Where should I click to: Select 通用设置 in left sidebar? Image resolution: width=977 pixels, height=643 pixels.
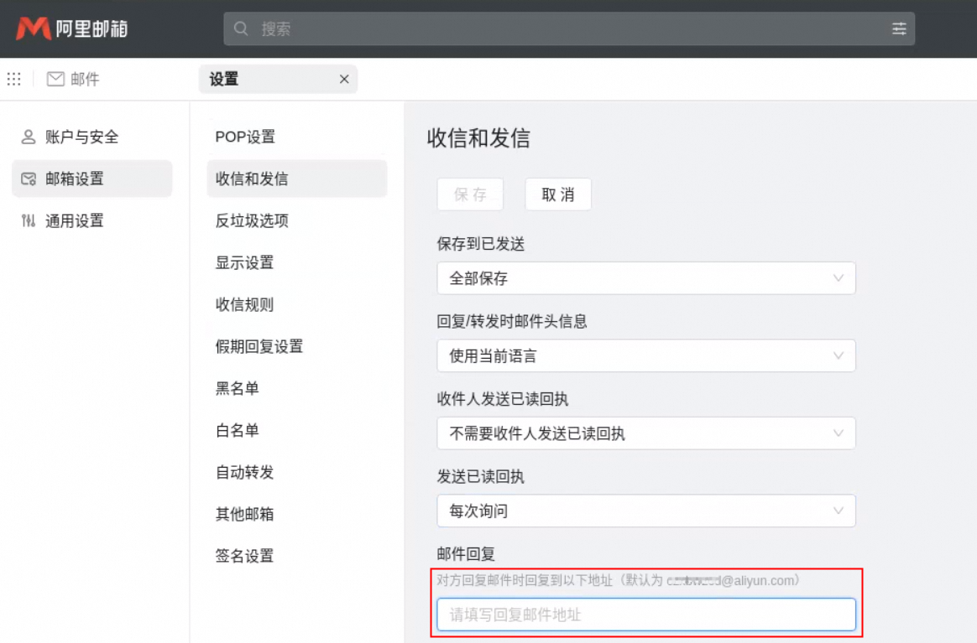(74, 220)
